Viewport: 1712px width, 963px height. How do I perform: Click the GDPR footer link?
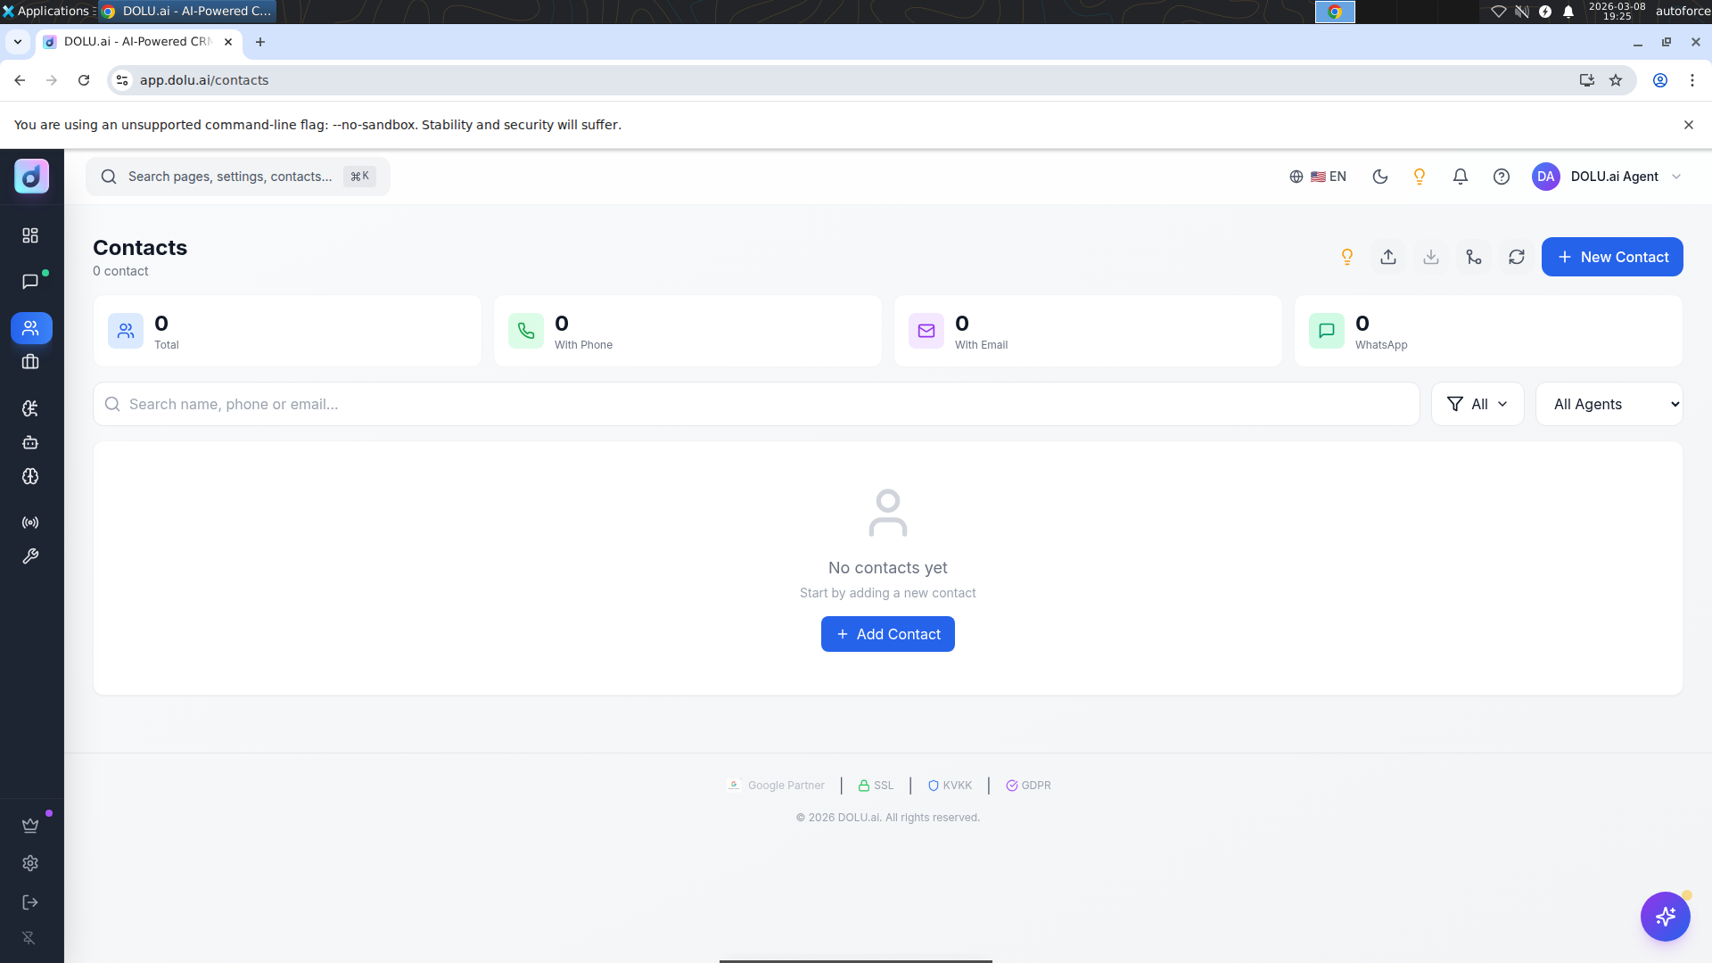1029,786
